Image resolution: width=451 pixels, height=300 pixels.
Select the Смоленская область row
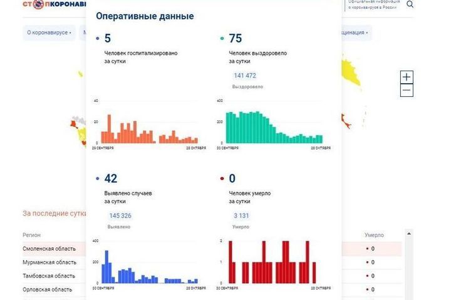(x=49, y=249)
